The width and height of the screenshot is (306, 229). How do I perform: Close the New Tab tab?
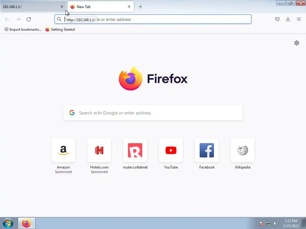[x=129, y=7]
